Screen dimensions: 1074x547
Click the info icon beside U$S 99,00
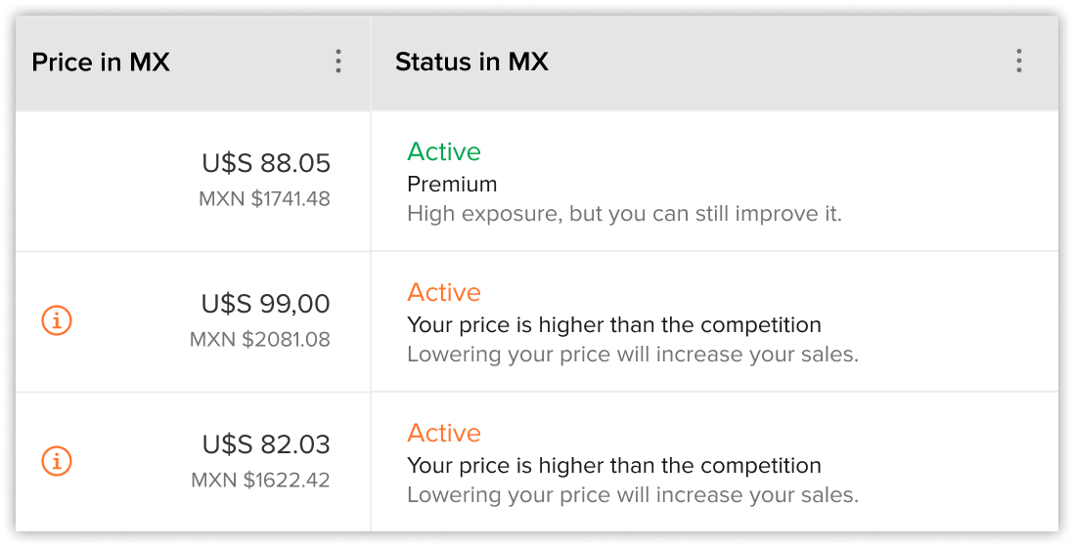click(x=56, y=320)
